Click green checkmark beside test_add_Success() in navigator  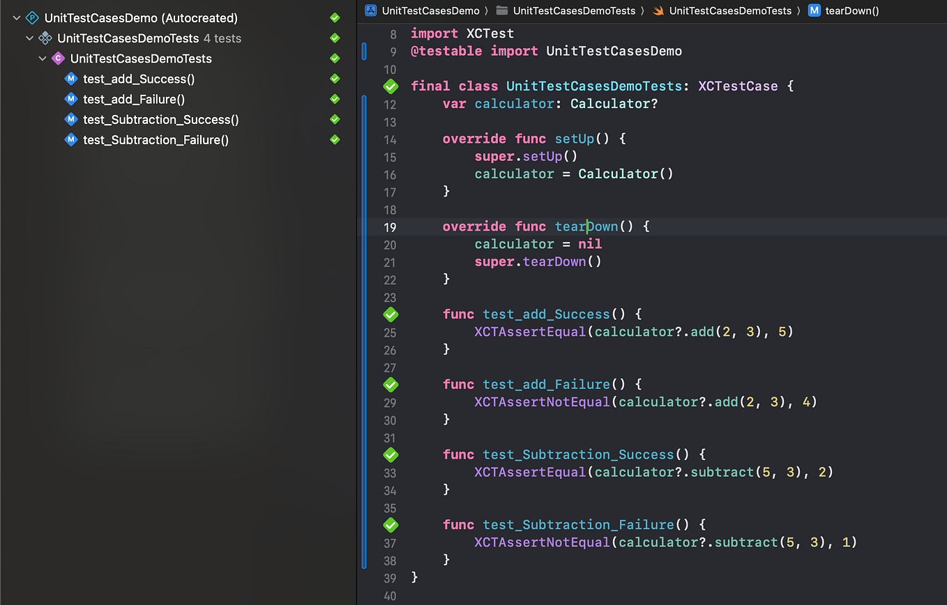335,79
